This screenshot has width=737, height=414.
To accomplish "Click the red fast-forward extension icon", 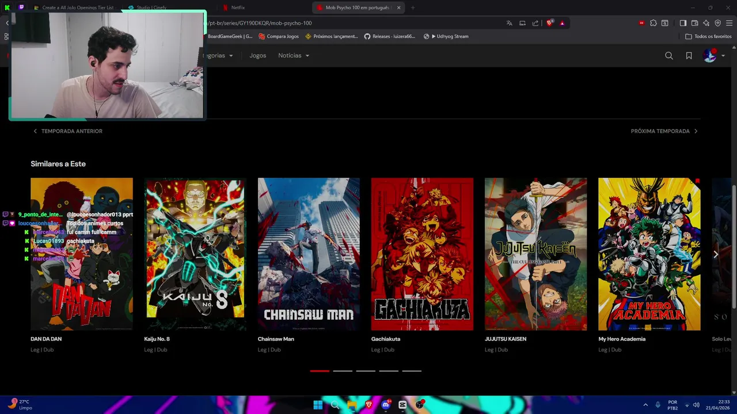I will [641, 23].
